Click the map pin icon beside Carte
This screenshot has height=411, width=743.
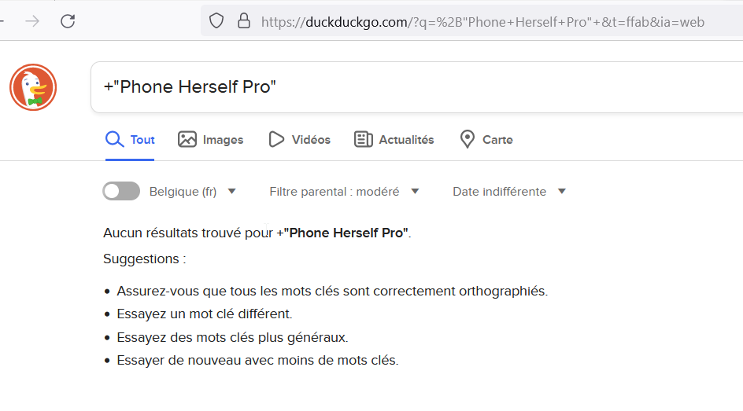468,140
